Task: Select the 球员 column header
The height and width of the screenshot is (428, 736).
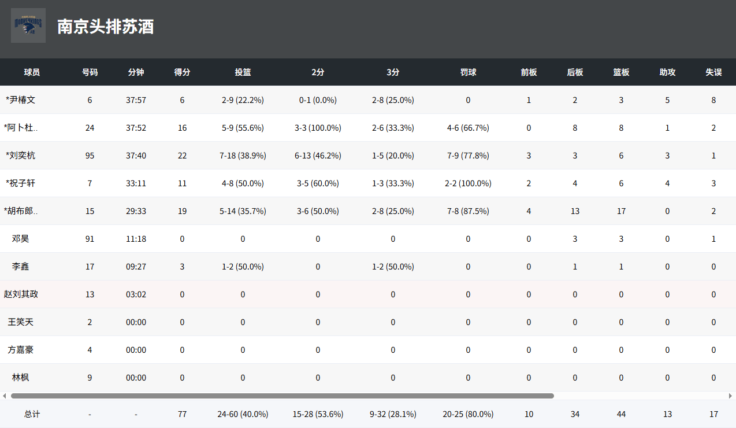Action: pyautogui.click(x=32, y=72)
